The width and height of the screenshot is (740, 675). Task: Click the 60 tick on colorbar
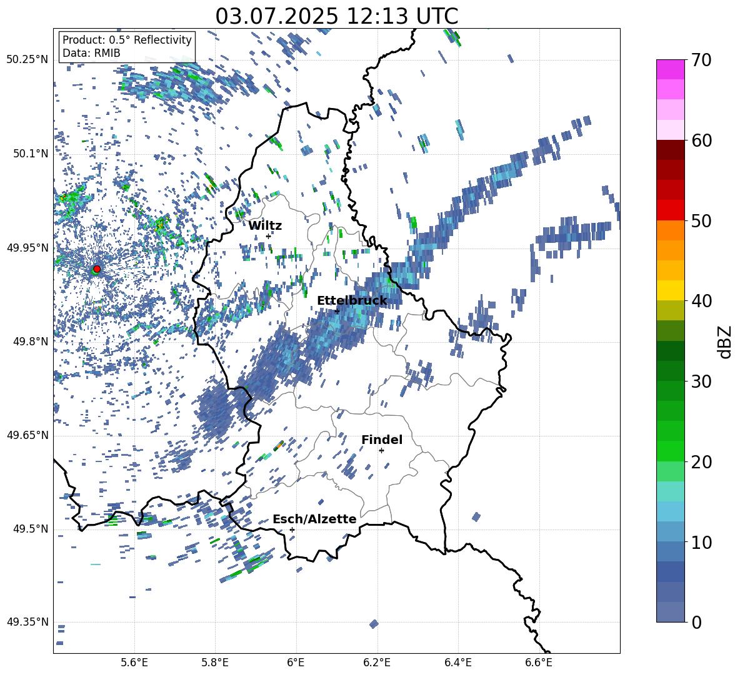click(701, 140)
